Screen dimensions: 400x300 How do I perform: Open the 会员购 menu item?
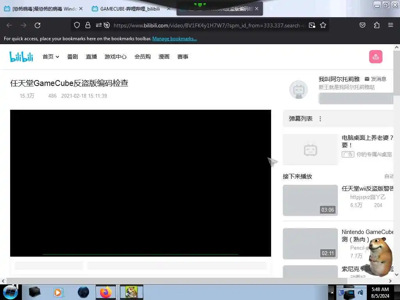143,57
